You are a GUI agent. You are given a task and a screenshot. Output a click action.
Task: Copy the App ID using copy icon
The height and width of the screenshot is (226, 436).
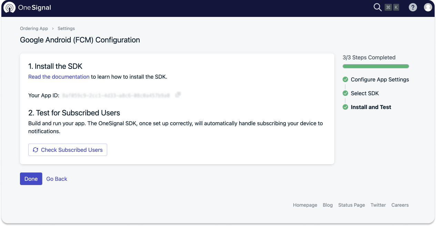coord(178,95)
